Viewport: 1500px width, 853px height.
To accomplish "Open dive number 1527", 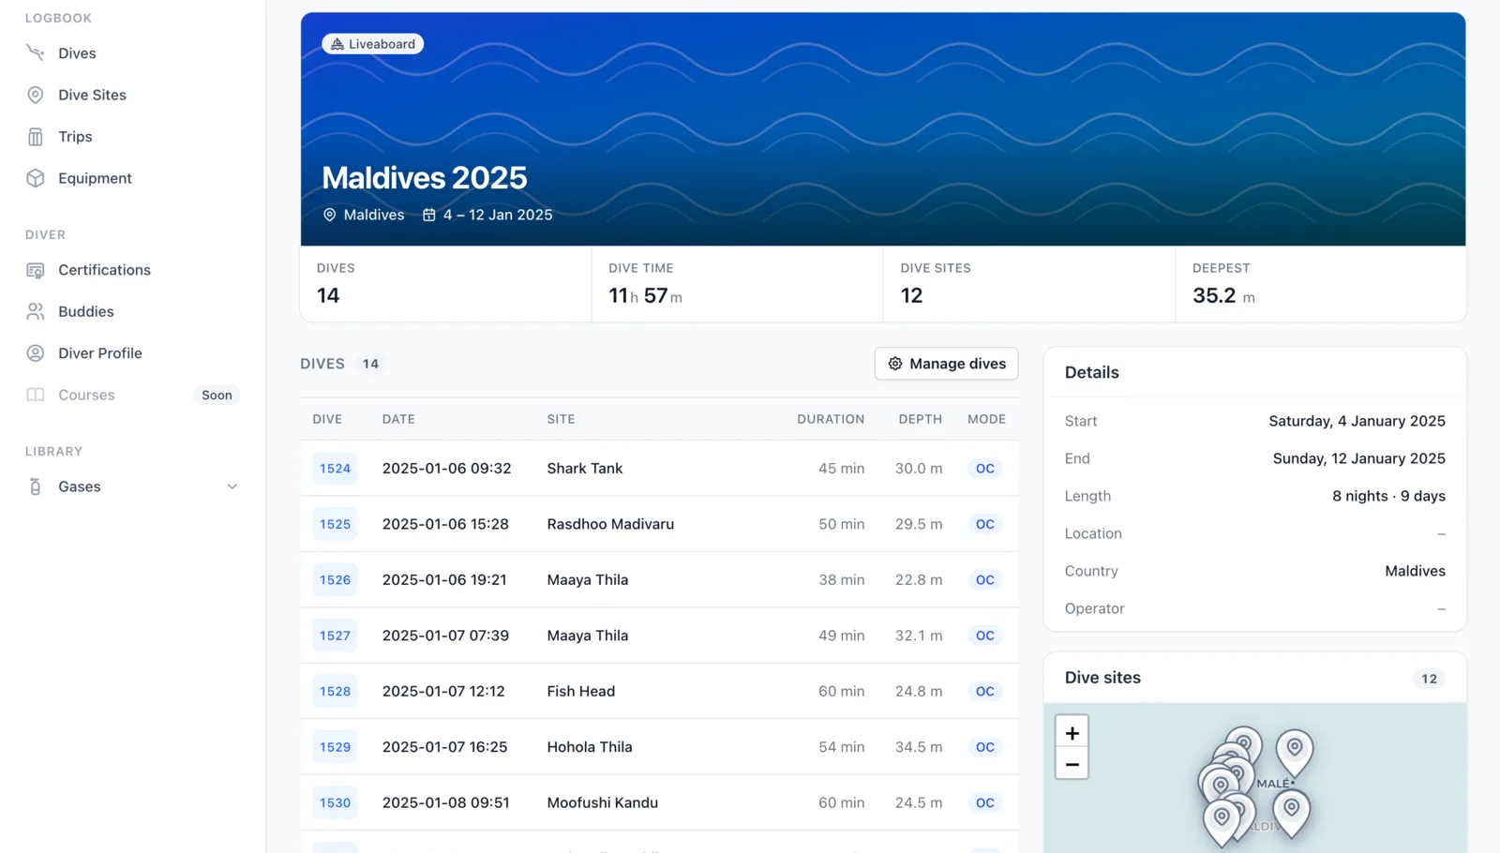I will pos(335,636).
